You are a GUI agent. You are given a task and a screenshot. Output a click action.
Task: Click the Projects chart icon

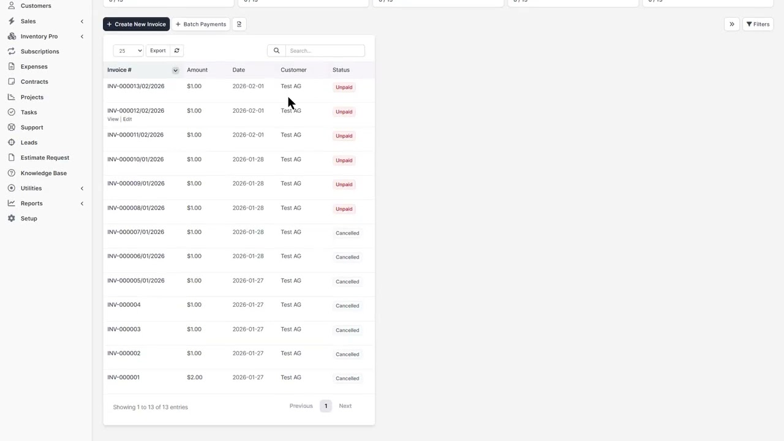(x=11, y=97)
